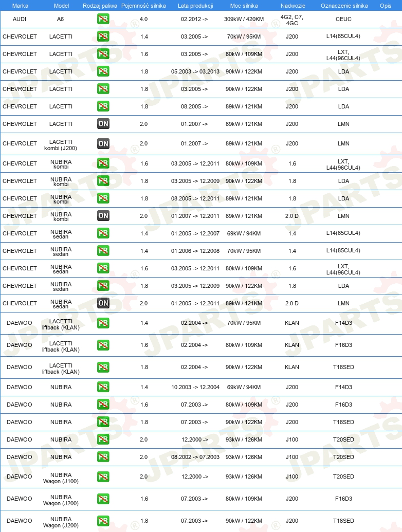Click the Marka column header

tap(20, 6)
